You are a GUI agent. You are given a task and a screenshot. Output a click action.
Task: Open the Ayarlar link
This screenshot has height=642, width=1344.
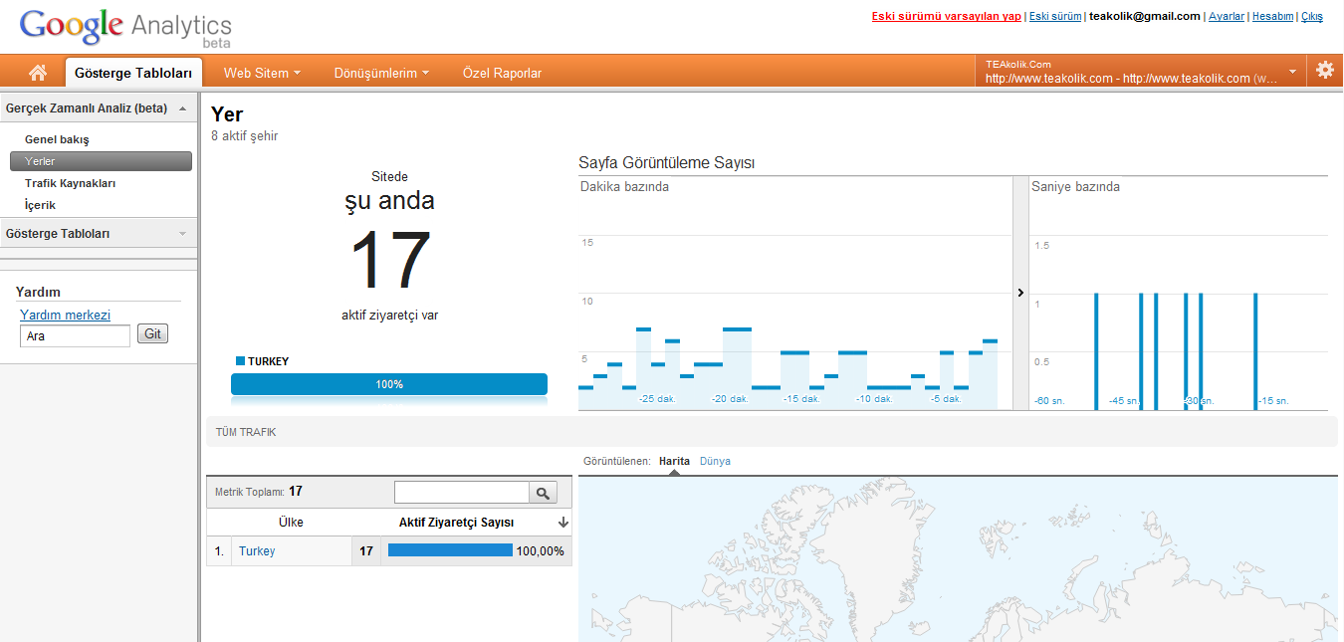(1227, 16)
